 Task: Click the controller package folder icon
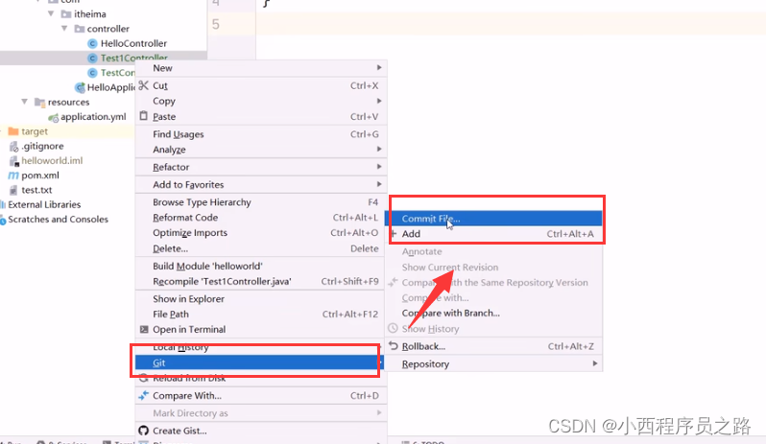[x=80, y=29]
